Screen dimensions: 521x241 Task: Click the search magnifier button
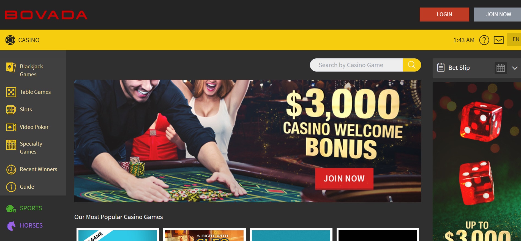(x=412, y=65)
